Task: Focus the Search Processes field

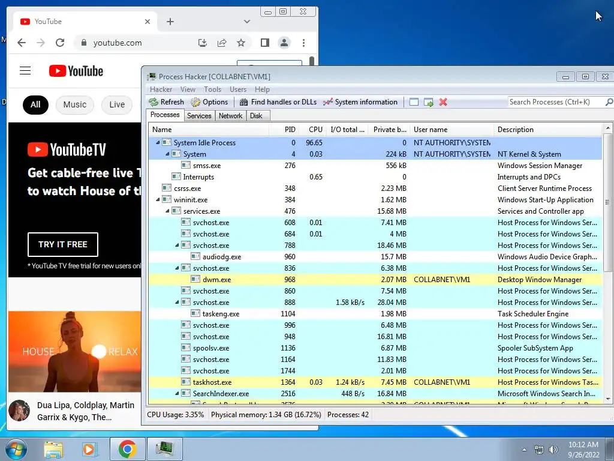Action: pos(556,102)
